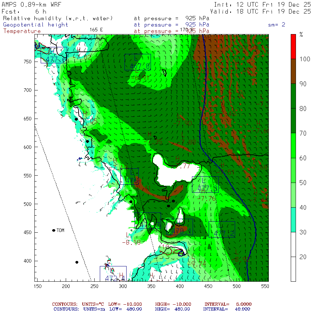Click the temperature value '-7.88'
Image resolution: width=313 pixels, height=313 pixels.
point(186,142)
